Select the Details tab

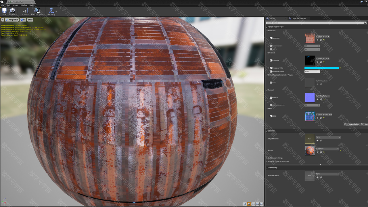pyautogui.click(x=272, y=18)
